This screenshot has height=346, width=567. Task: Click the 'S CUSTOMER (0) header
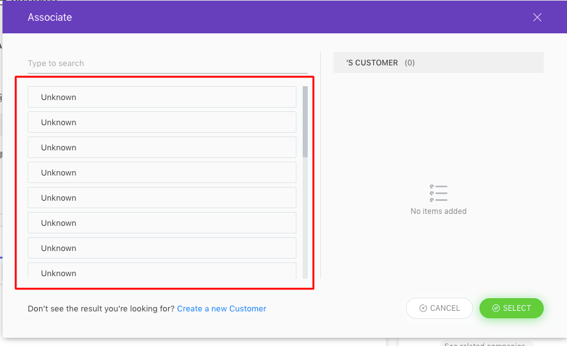click(x=438, y=62)
